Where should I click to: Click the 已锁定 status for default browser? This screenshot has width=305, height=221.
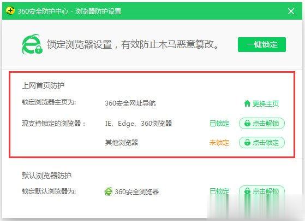pos(219,191)
